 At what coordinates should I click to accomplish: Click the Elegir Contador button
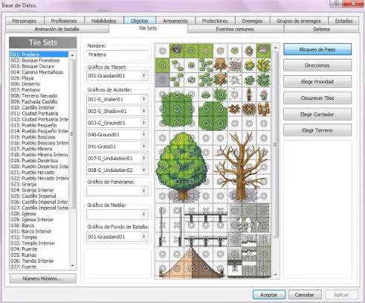pyautogui.click(x=317, y=115)
